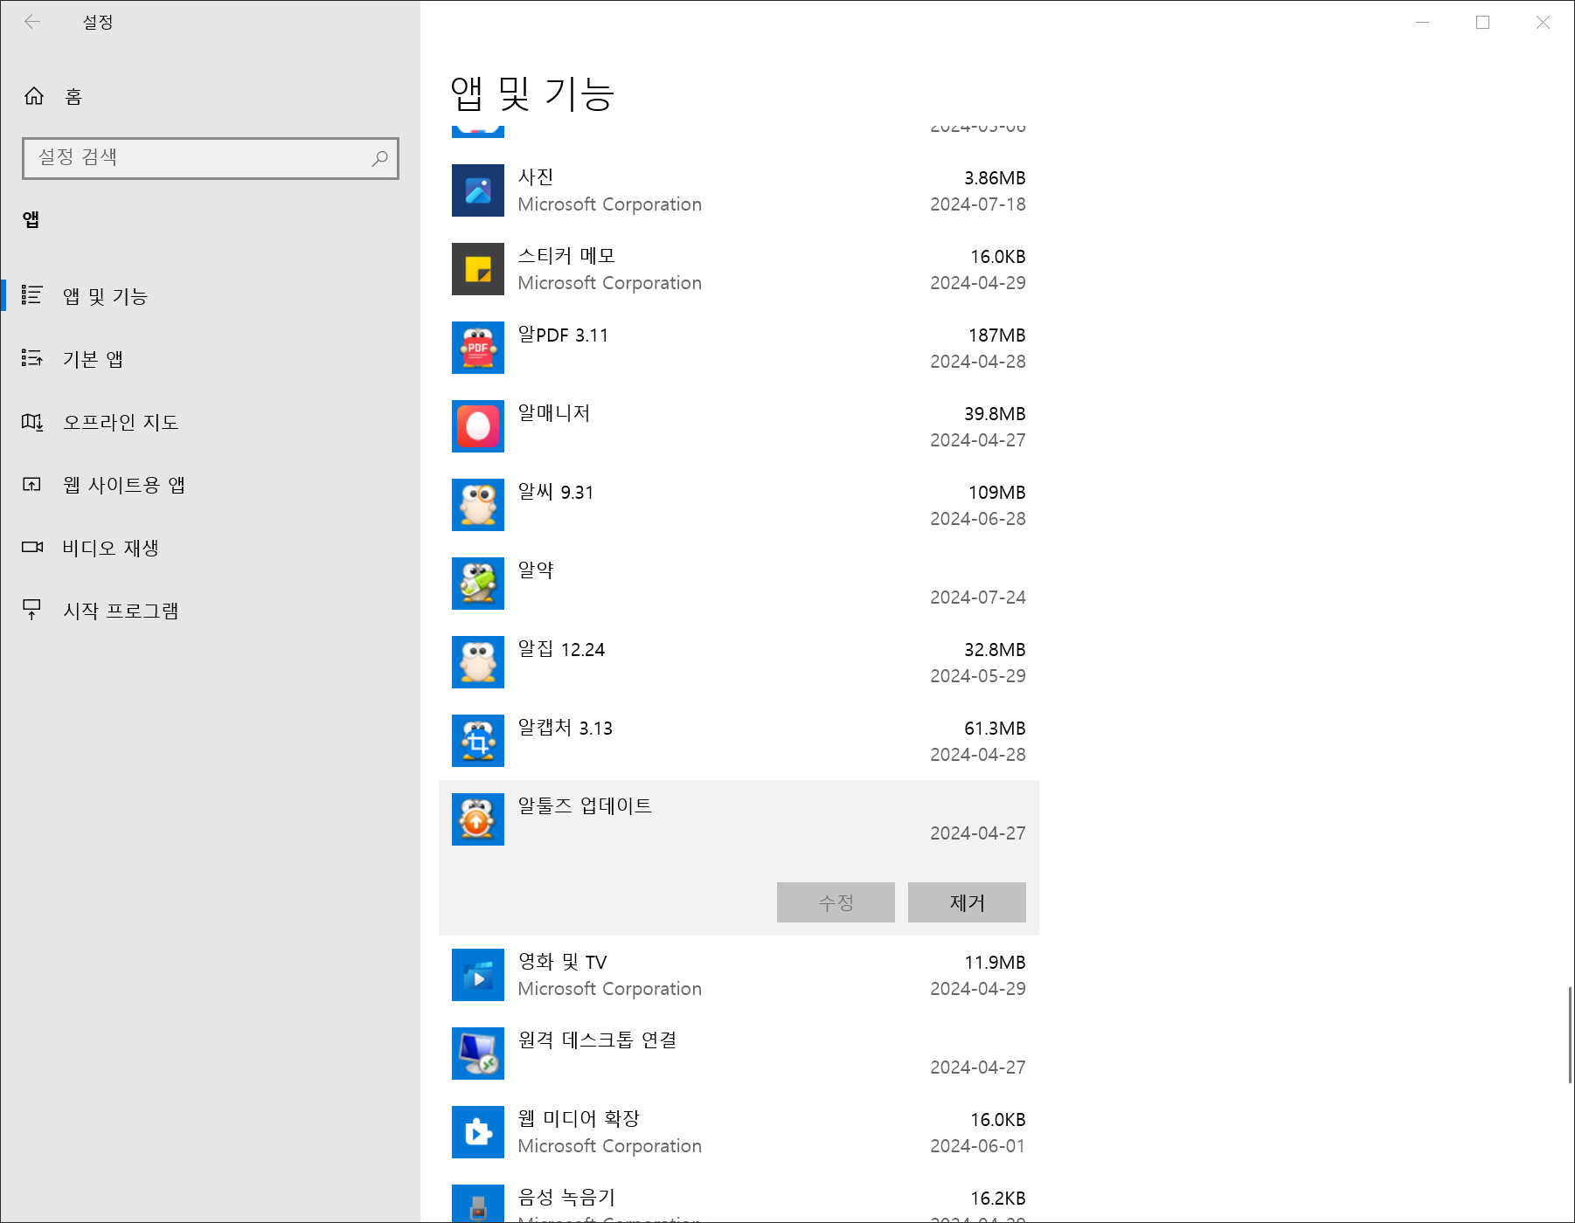The width and height of the screenshot is (1575, 1223).
Task: Open 시작 프로그램 settings page
Action: [210, 611]
